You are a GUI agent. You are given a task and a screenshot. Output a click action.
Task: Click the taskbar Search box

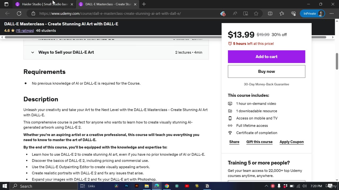point(44,186)
